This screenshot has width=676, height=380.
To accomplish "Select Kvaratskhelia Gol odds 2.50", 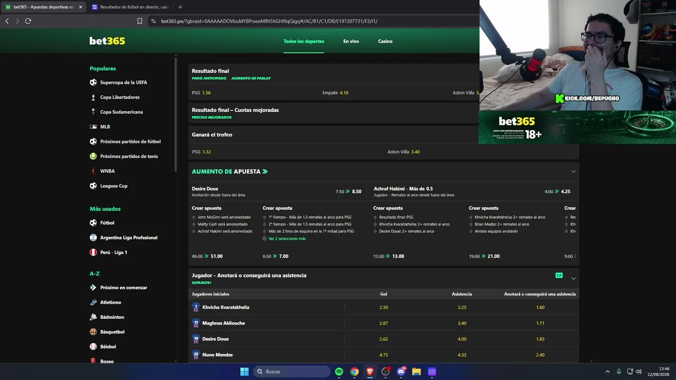I will pos(384,307).
